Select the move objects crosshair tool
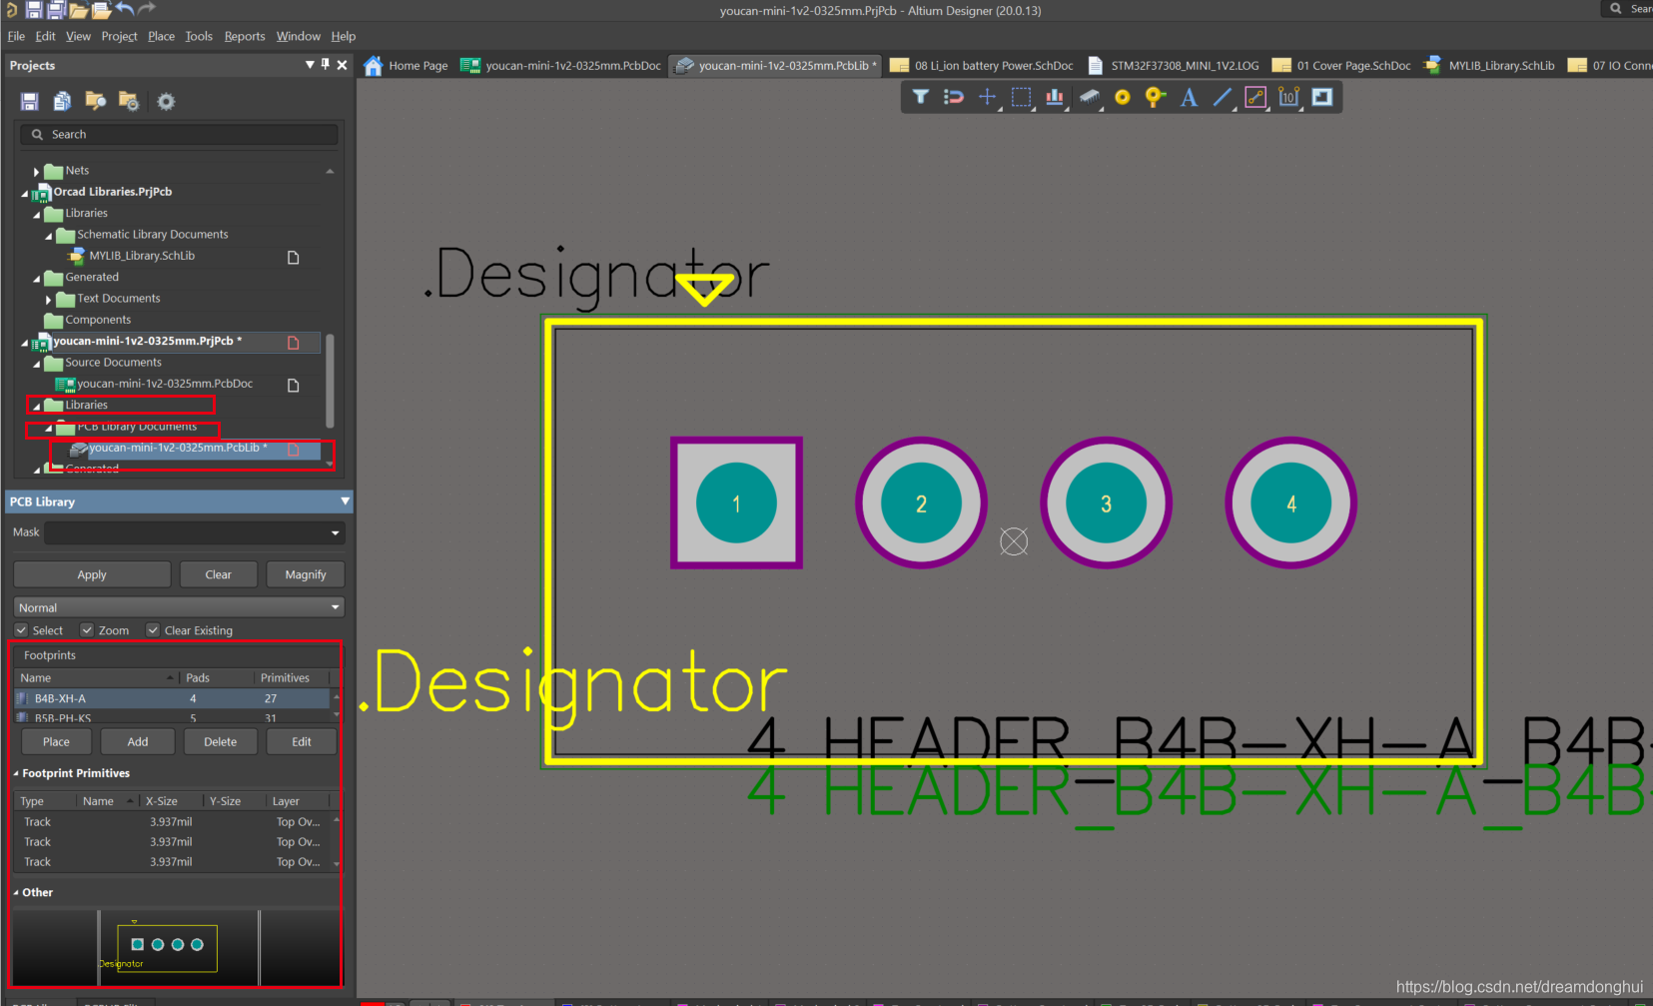The image size is (1653, 1006). pyautogui.click(x=987, y=97)
